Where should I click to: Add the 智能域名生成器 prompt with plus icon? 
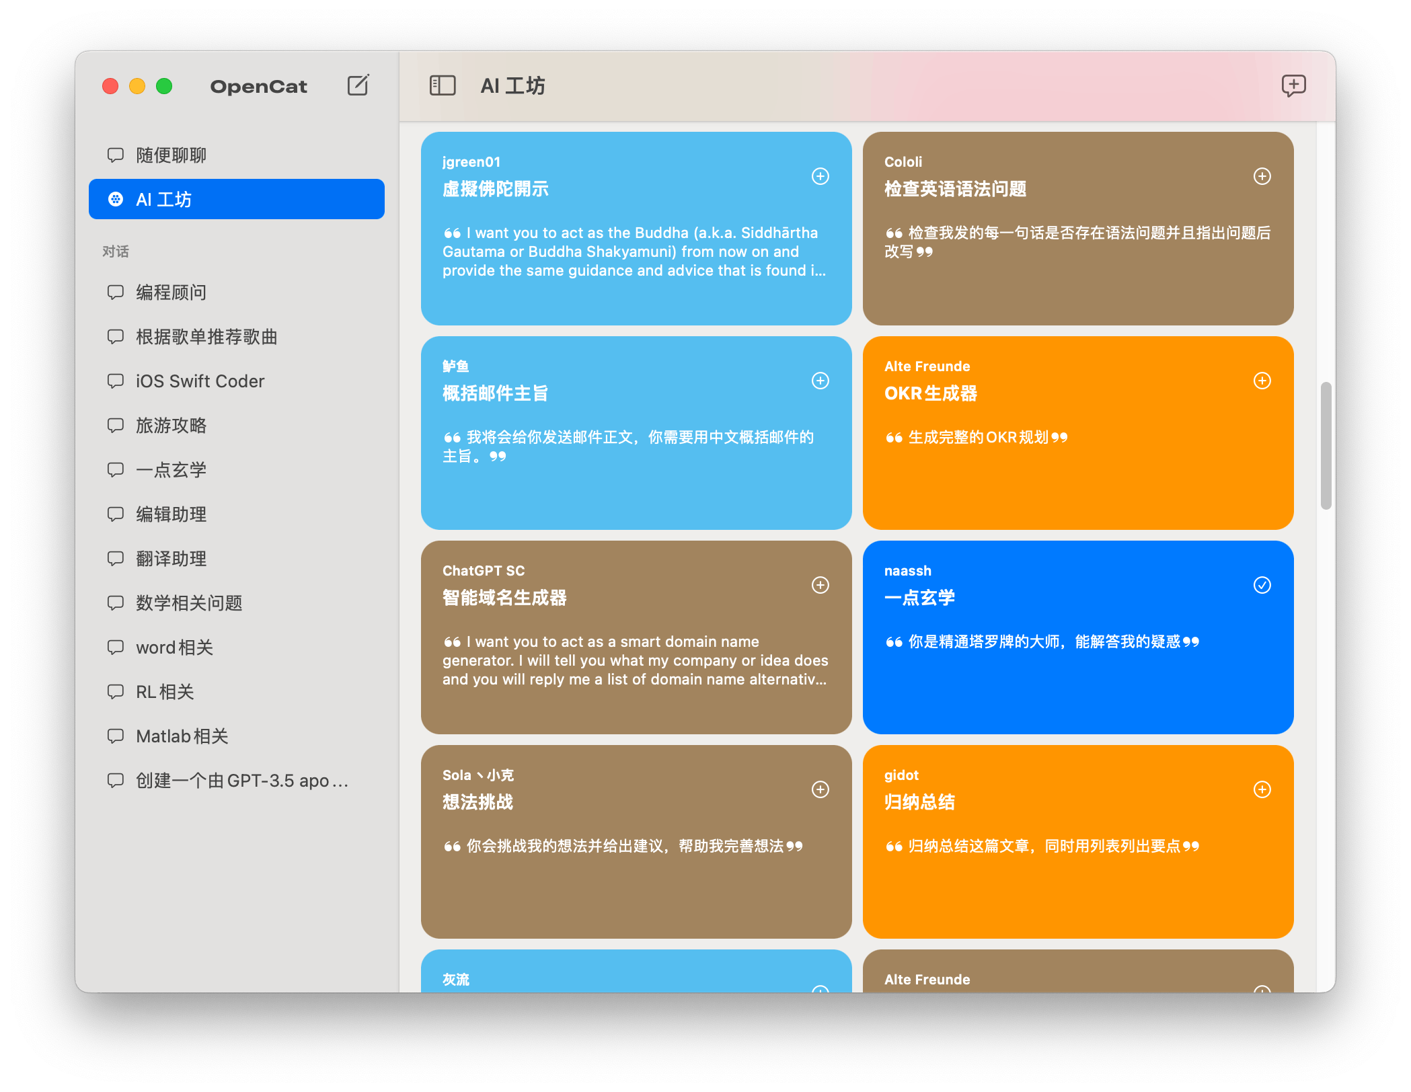[820, 586]
